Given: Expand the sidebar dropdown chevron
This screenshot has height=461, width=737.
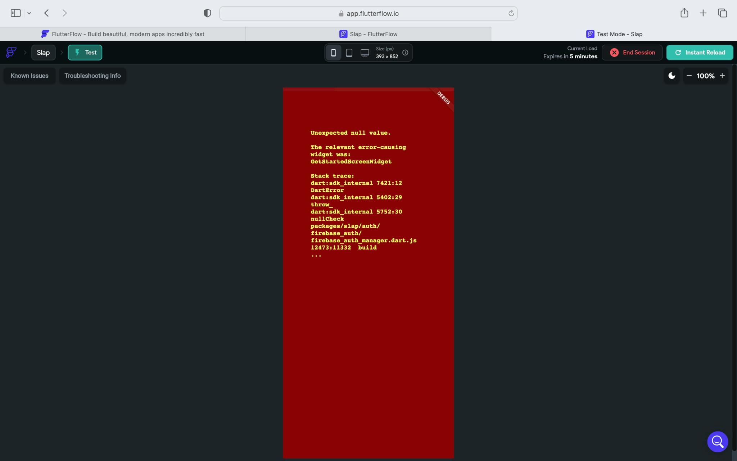Looking at the screenshot, I should point(29,13).
